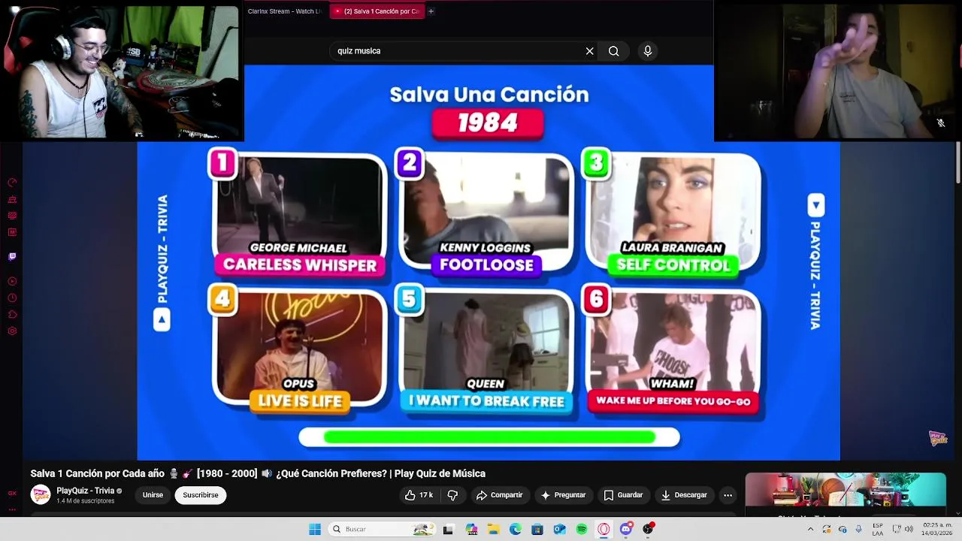
Task: Click the Opus Live Is Life card
Action: tap(298, 350)
